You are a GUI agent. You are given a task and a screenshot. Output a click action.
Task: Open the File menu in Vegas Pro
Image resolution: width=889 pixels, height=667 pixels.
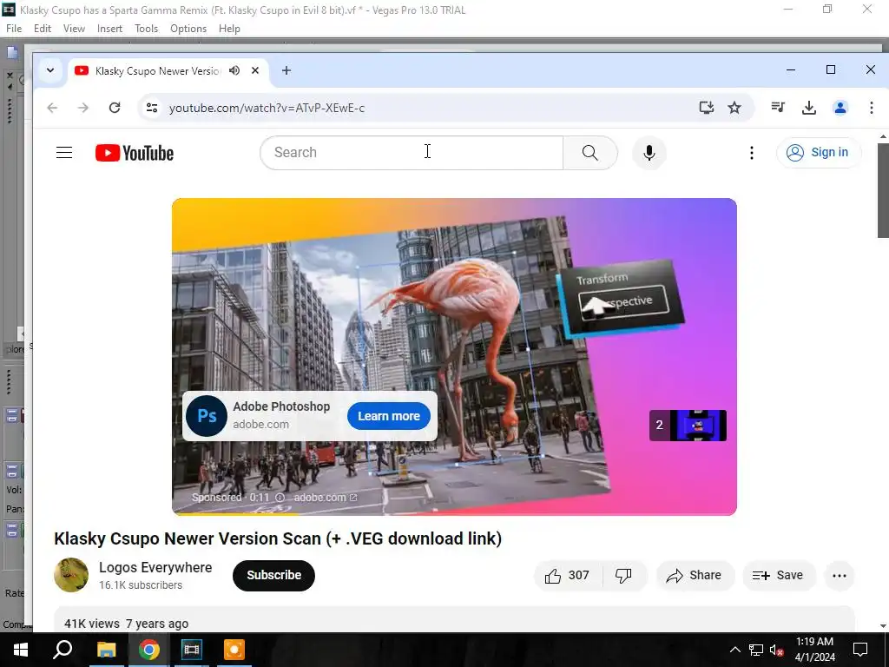(x=14, y=29)
